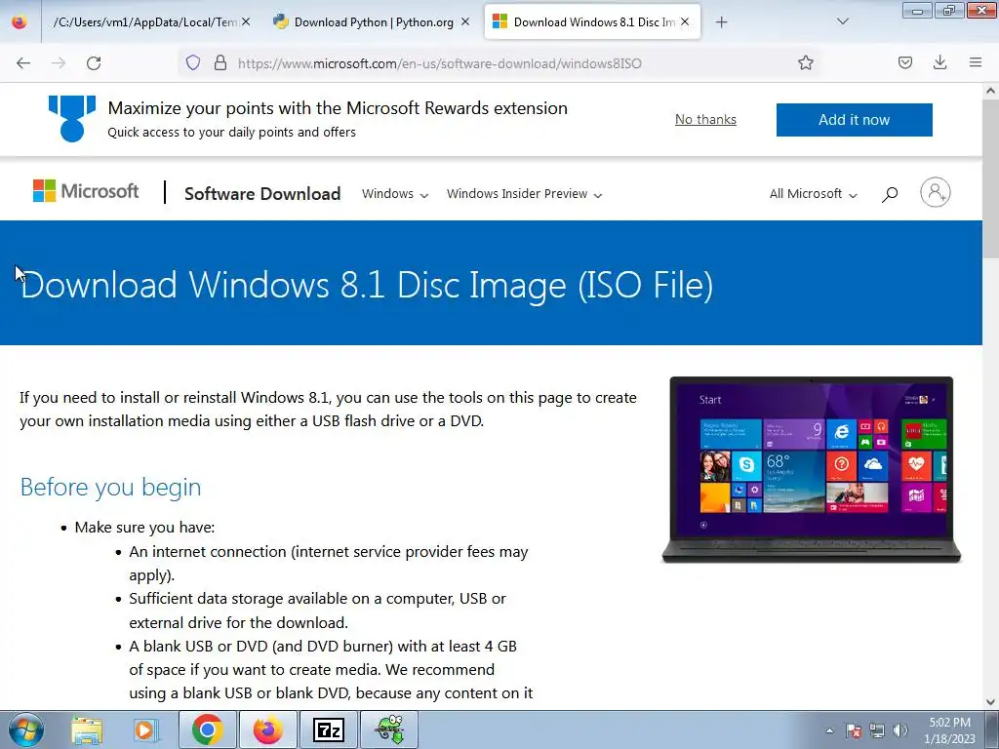999x749 pixels.
Task: Switch to the Download Python tab
Action: click(x=372, y=22)
